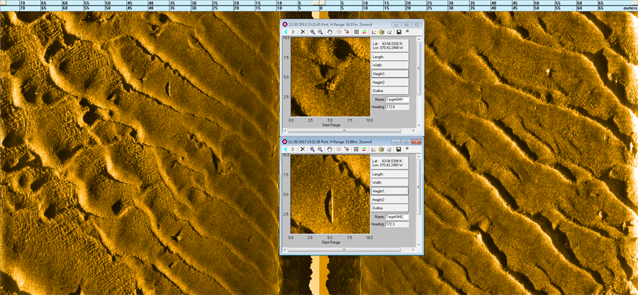Select the hand pan tool in Target0441 window

[x=330, y=32]
